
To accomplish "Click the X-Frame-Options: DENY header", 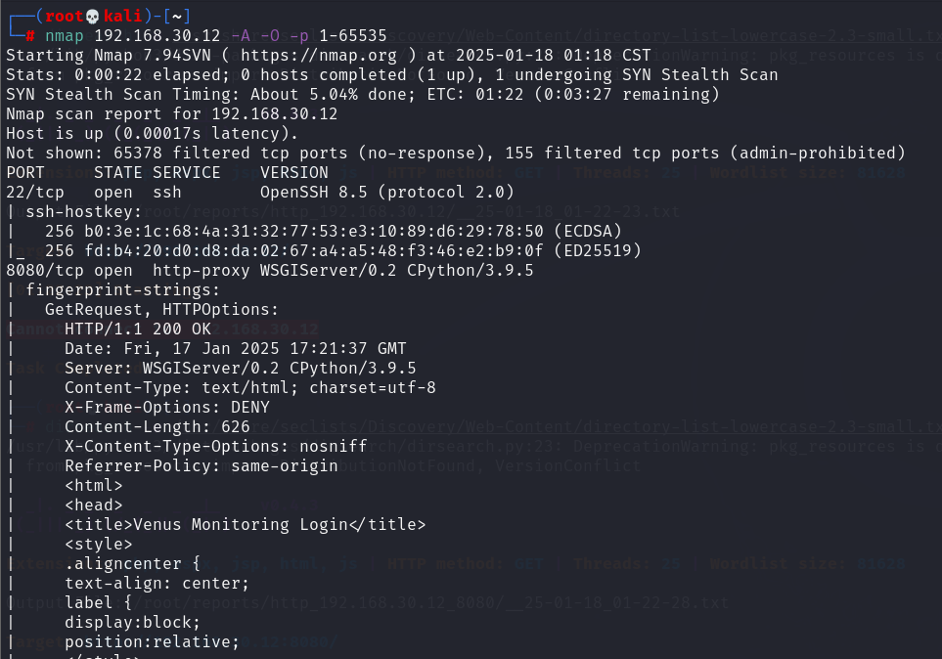I will (x=166, y=407).
